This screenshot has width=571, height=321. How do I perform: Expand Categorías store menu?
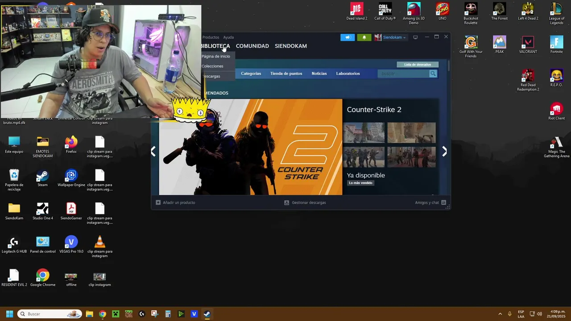[251, 74]
